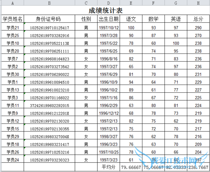Select 学员10's English score 100
Screen dimensions: 210x172
point(176,42)
